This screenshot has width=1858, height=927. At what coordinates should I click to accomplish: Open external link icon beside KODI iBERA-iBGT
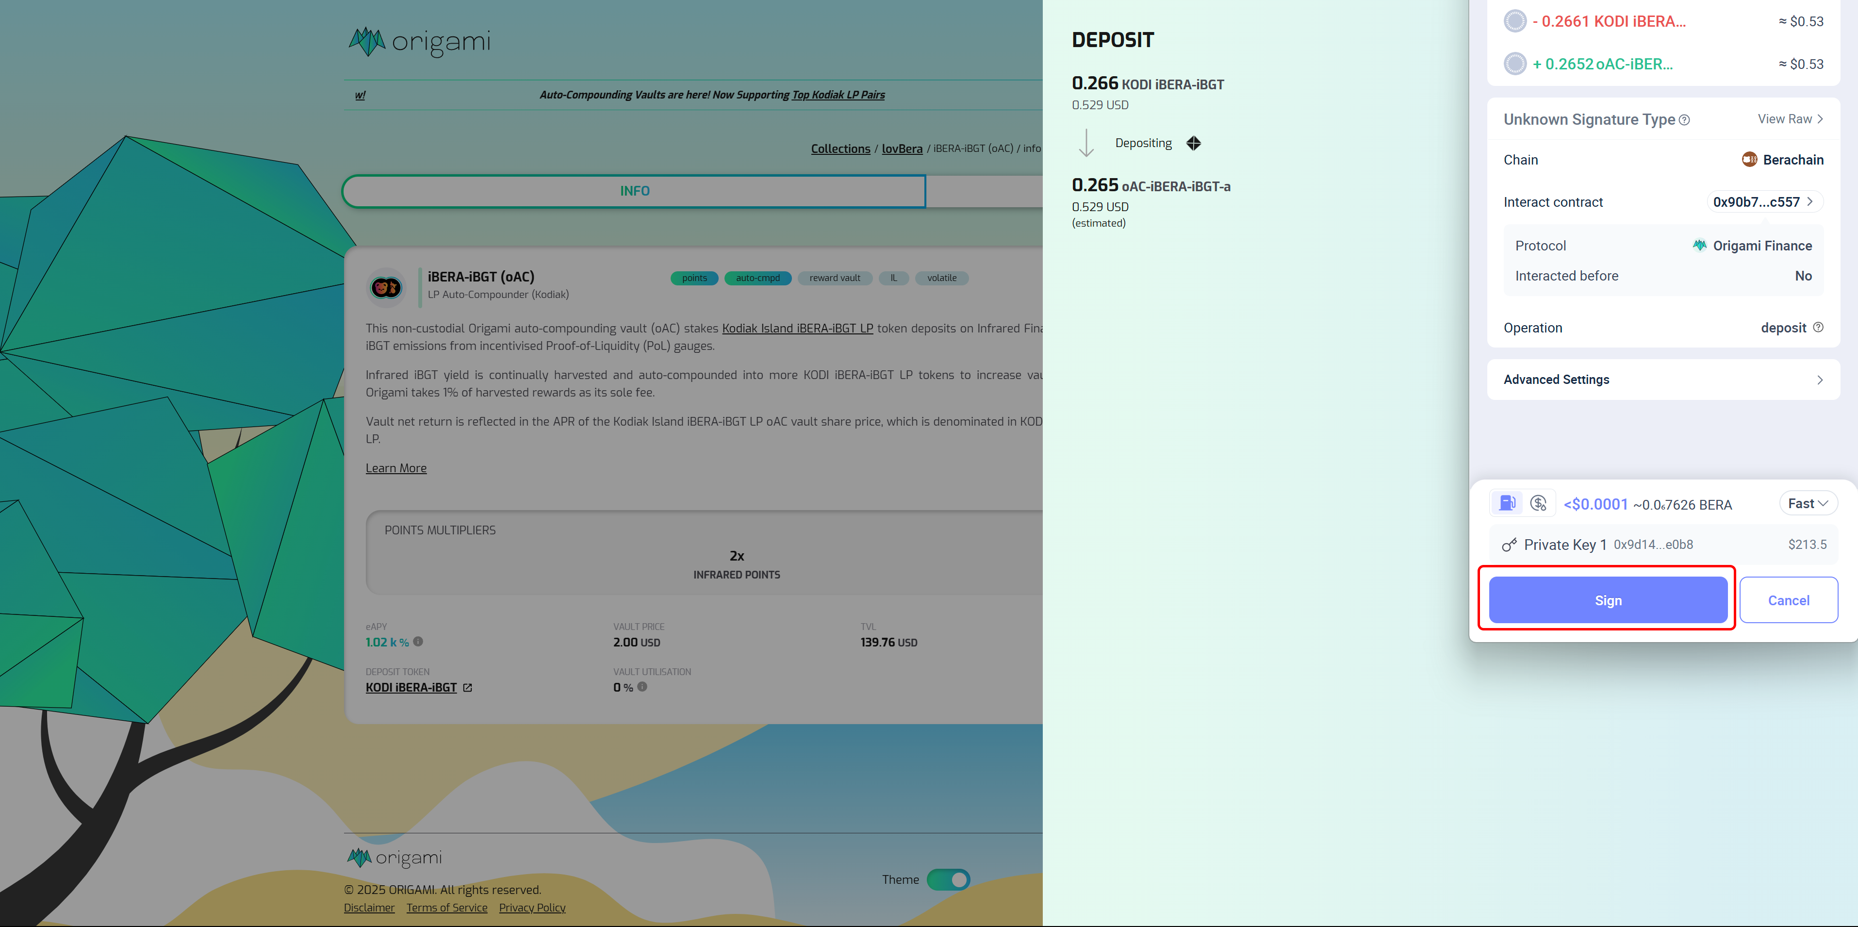(467, 688)
